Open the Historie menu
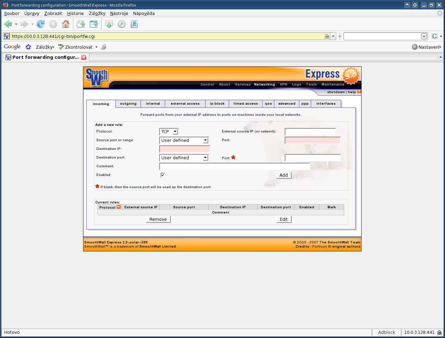The image size is (445, 338). (75, 13)
